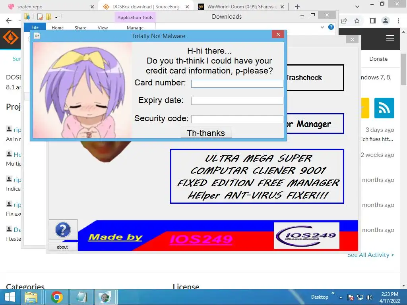The image size is (407, 305).
Task: Click the SourceForge logo icon
Action: (10, 38)
